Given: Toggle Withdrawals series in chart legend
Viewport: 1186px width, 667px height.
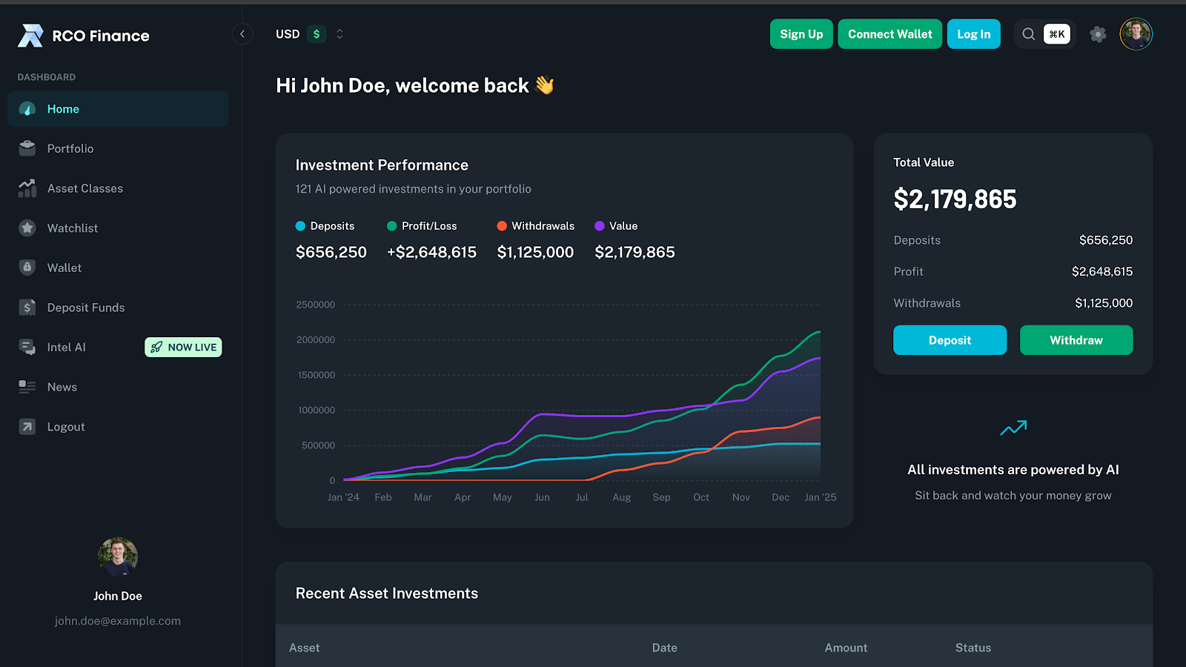Looking at the screenshot, I should (x=535, y=226).
